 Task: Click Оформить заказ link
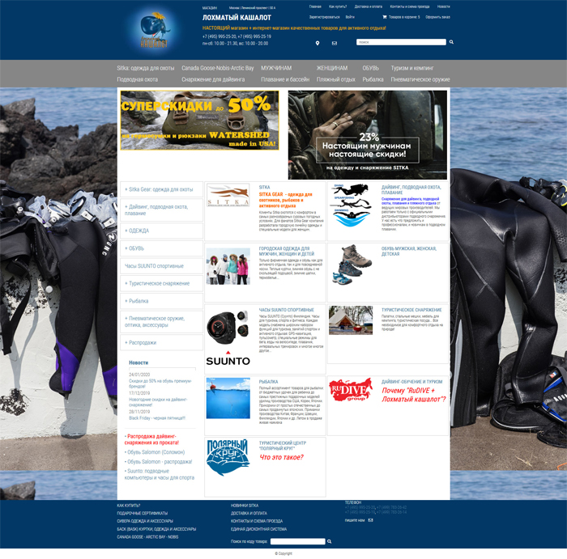pos(437,17)
